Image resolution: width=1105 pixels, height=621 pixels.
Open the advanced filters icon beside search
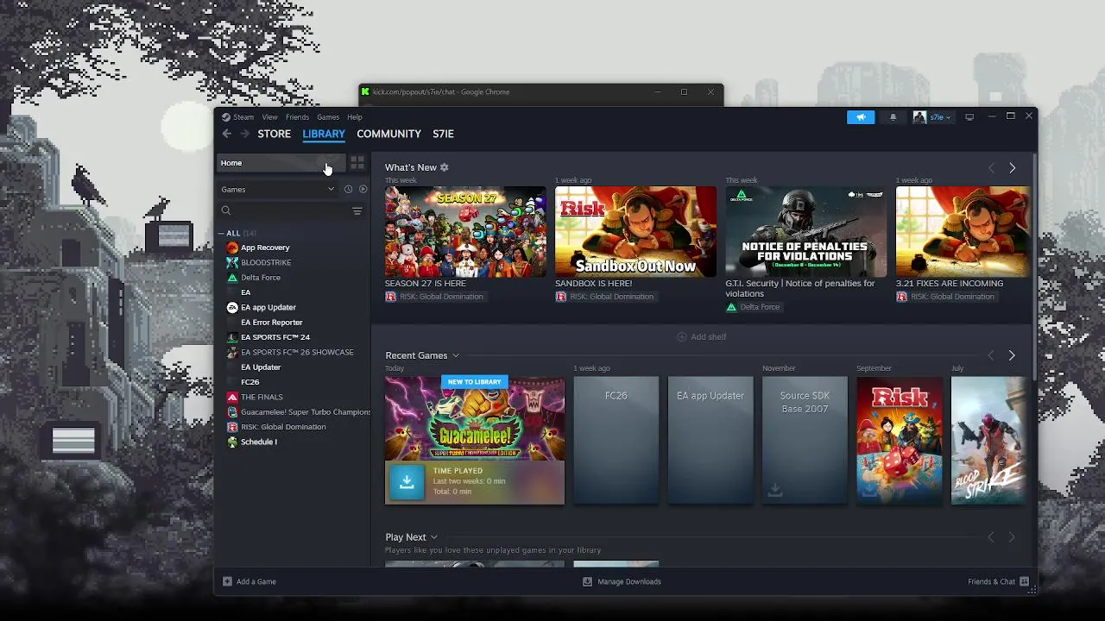[357, 210]
